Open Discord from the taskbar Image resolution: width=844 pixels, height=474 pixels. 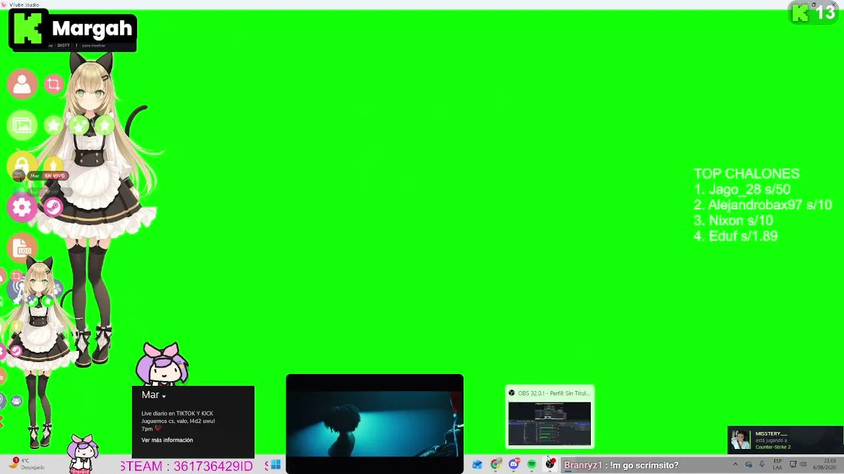[514, 465]
